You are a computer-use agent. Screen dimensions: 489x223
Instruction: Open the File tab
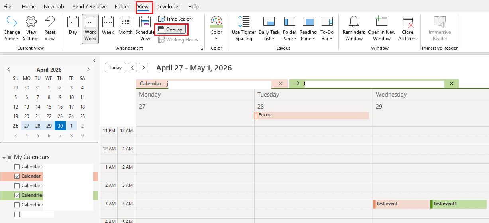pos(7,7)
